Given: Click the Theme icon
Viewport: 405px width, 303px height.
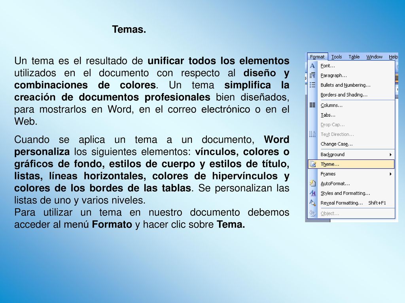Looking at the screenshot, I should [x=313, y=164].
